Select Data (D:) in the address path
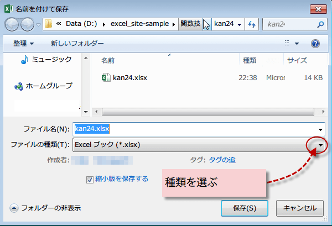 (x=81, y=24)
